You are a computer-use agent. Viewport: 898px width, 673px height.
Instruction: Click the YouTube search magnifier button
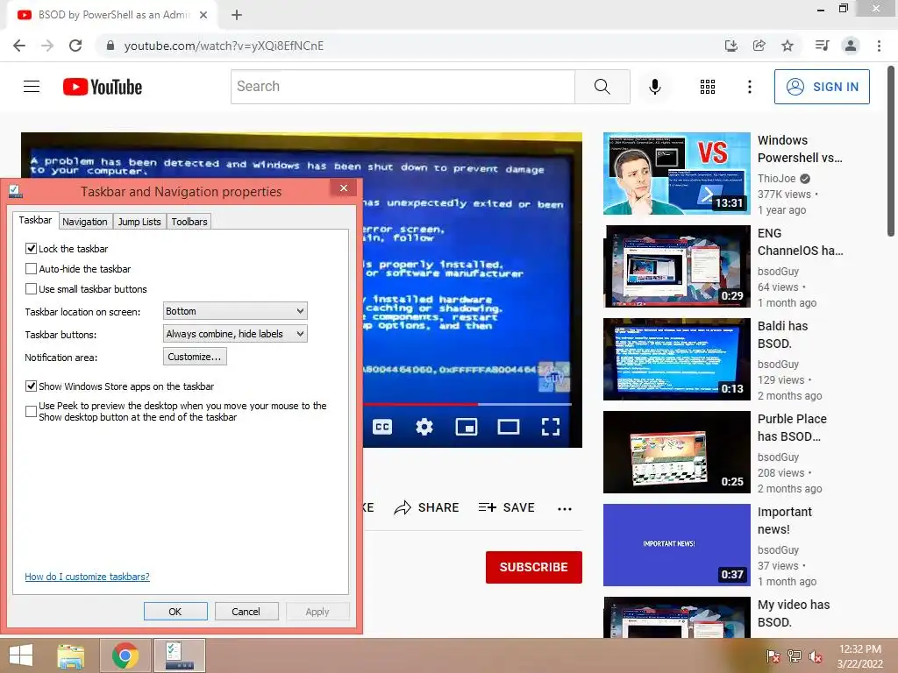coord(602,87)
